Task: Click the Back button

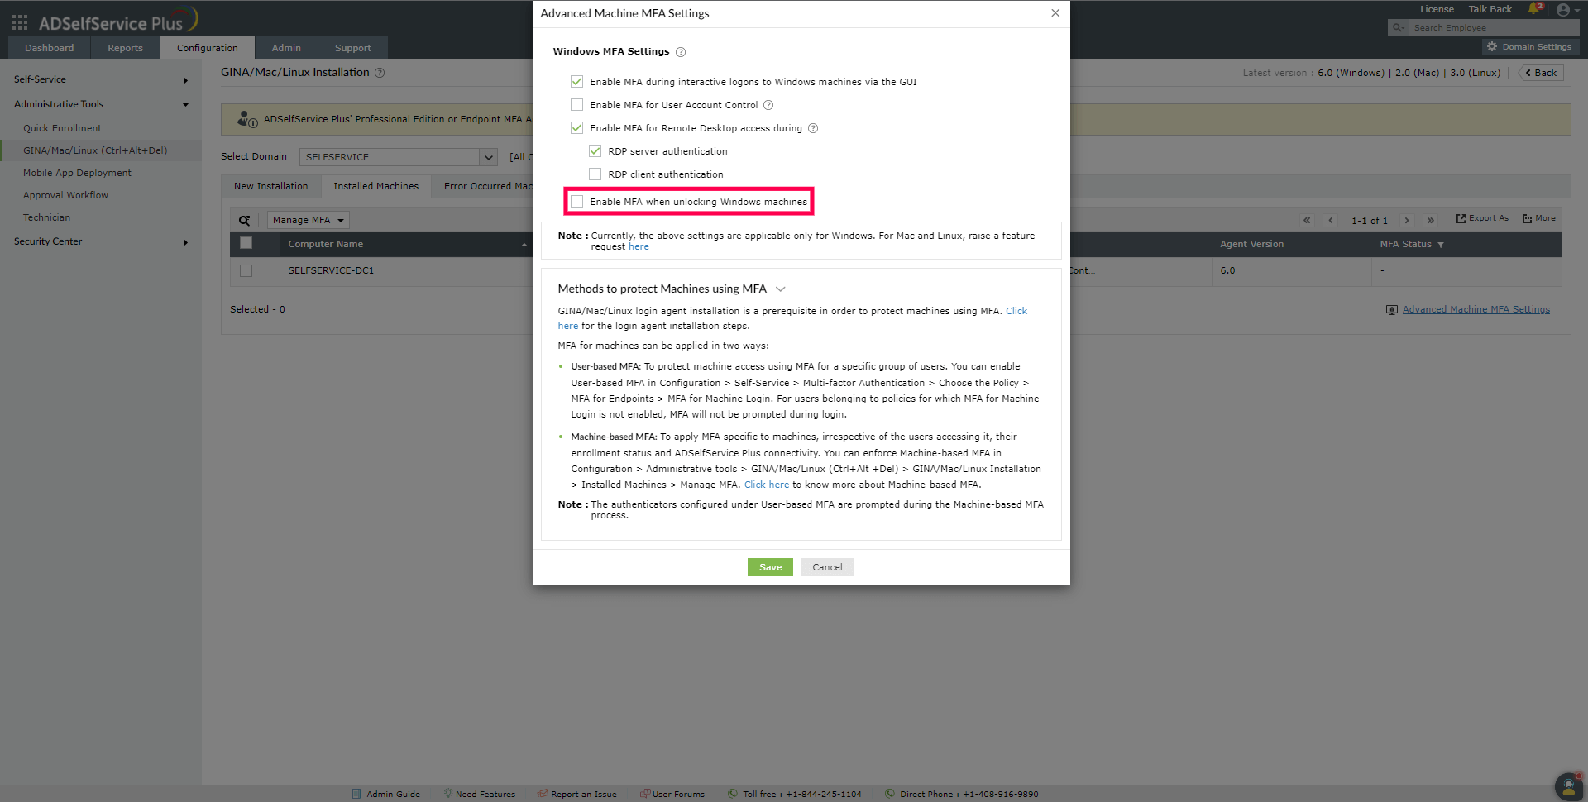Action: pos(1541,73)
